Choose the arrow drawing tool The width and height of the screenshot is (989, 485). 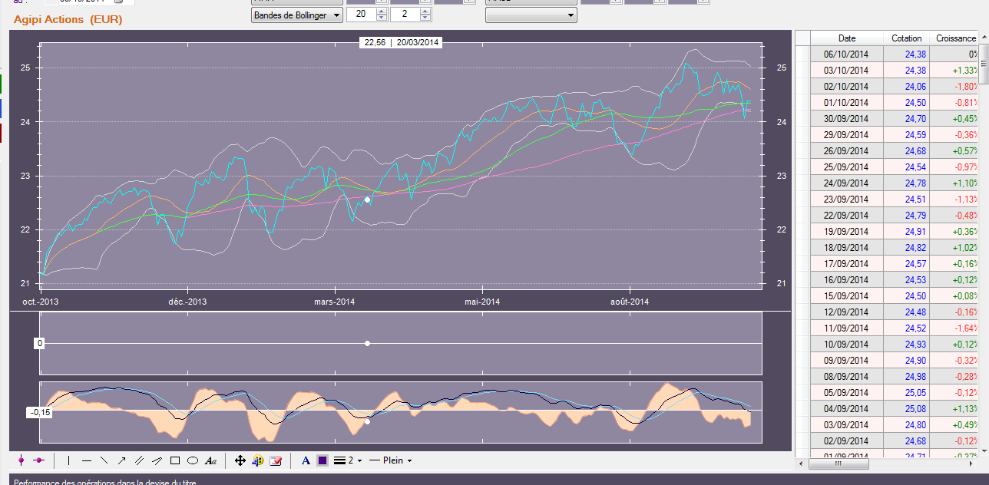point(121,460)
